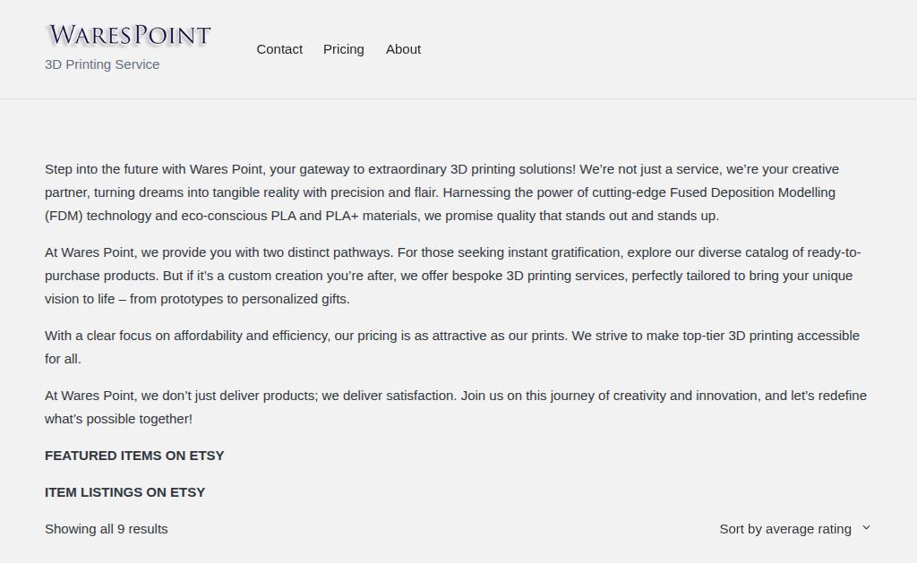
Task: Go to the Pricing menu item
Action: click(344, 49)
